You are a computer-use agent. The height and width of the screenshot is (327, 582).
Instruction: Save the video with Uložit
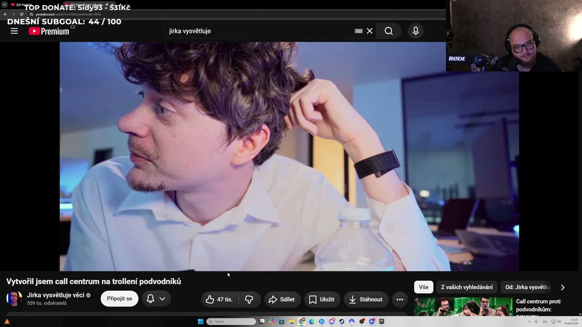point(322,299)
